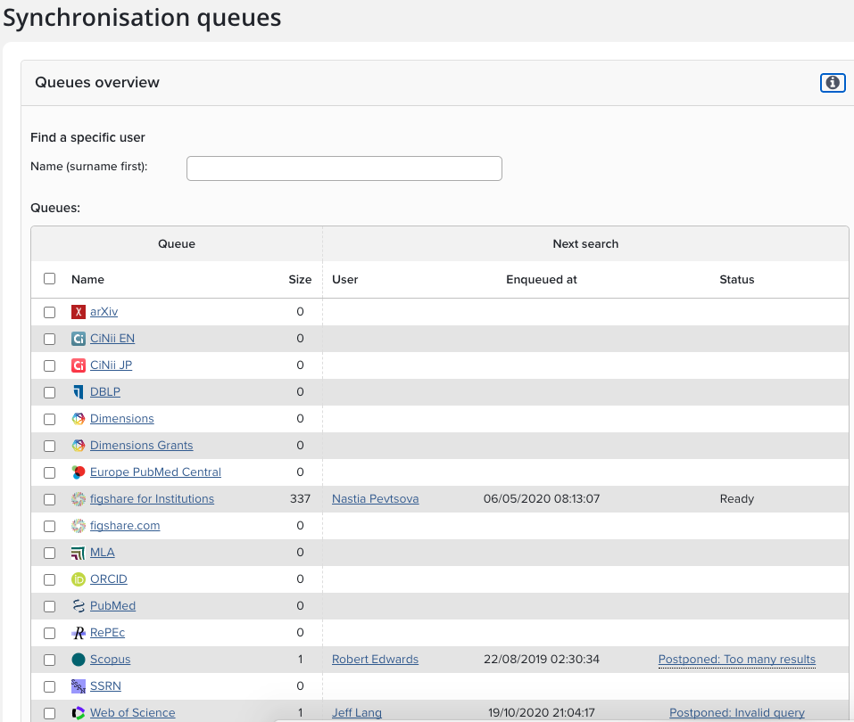
Task: Click the Postponed: Invalid query link
Action: pos(736,713)
